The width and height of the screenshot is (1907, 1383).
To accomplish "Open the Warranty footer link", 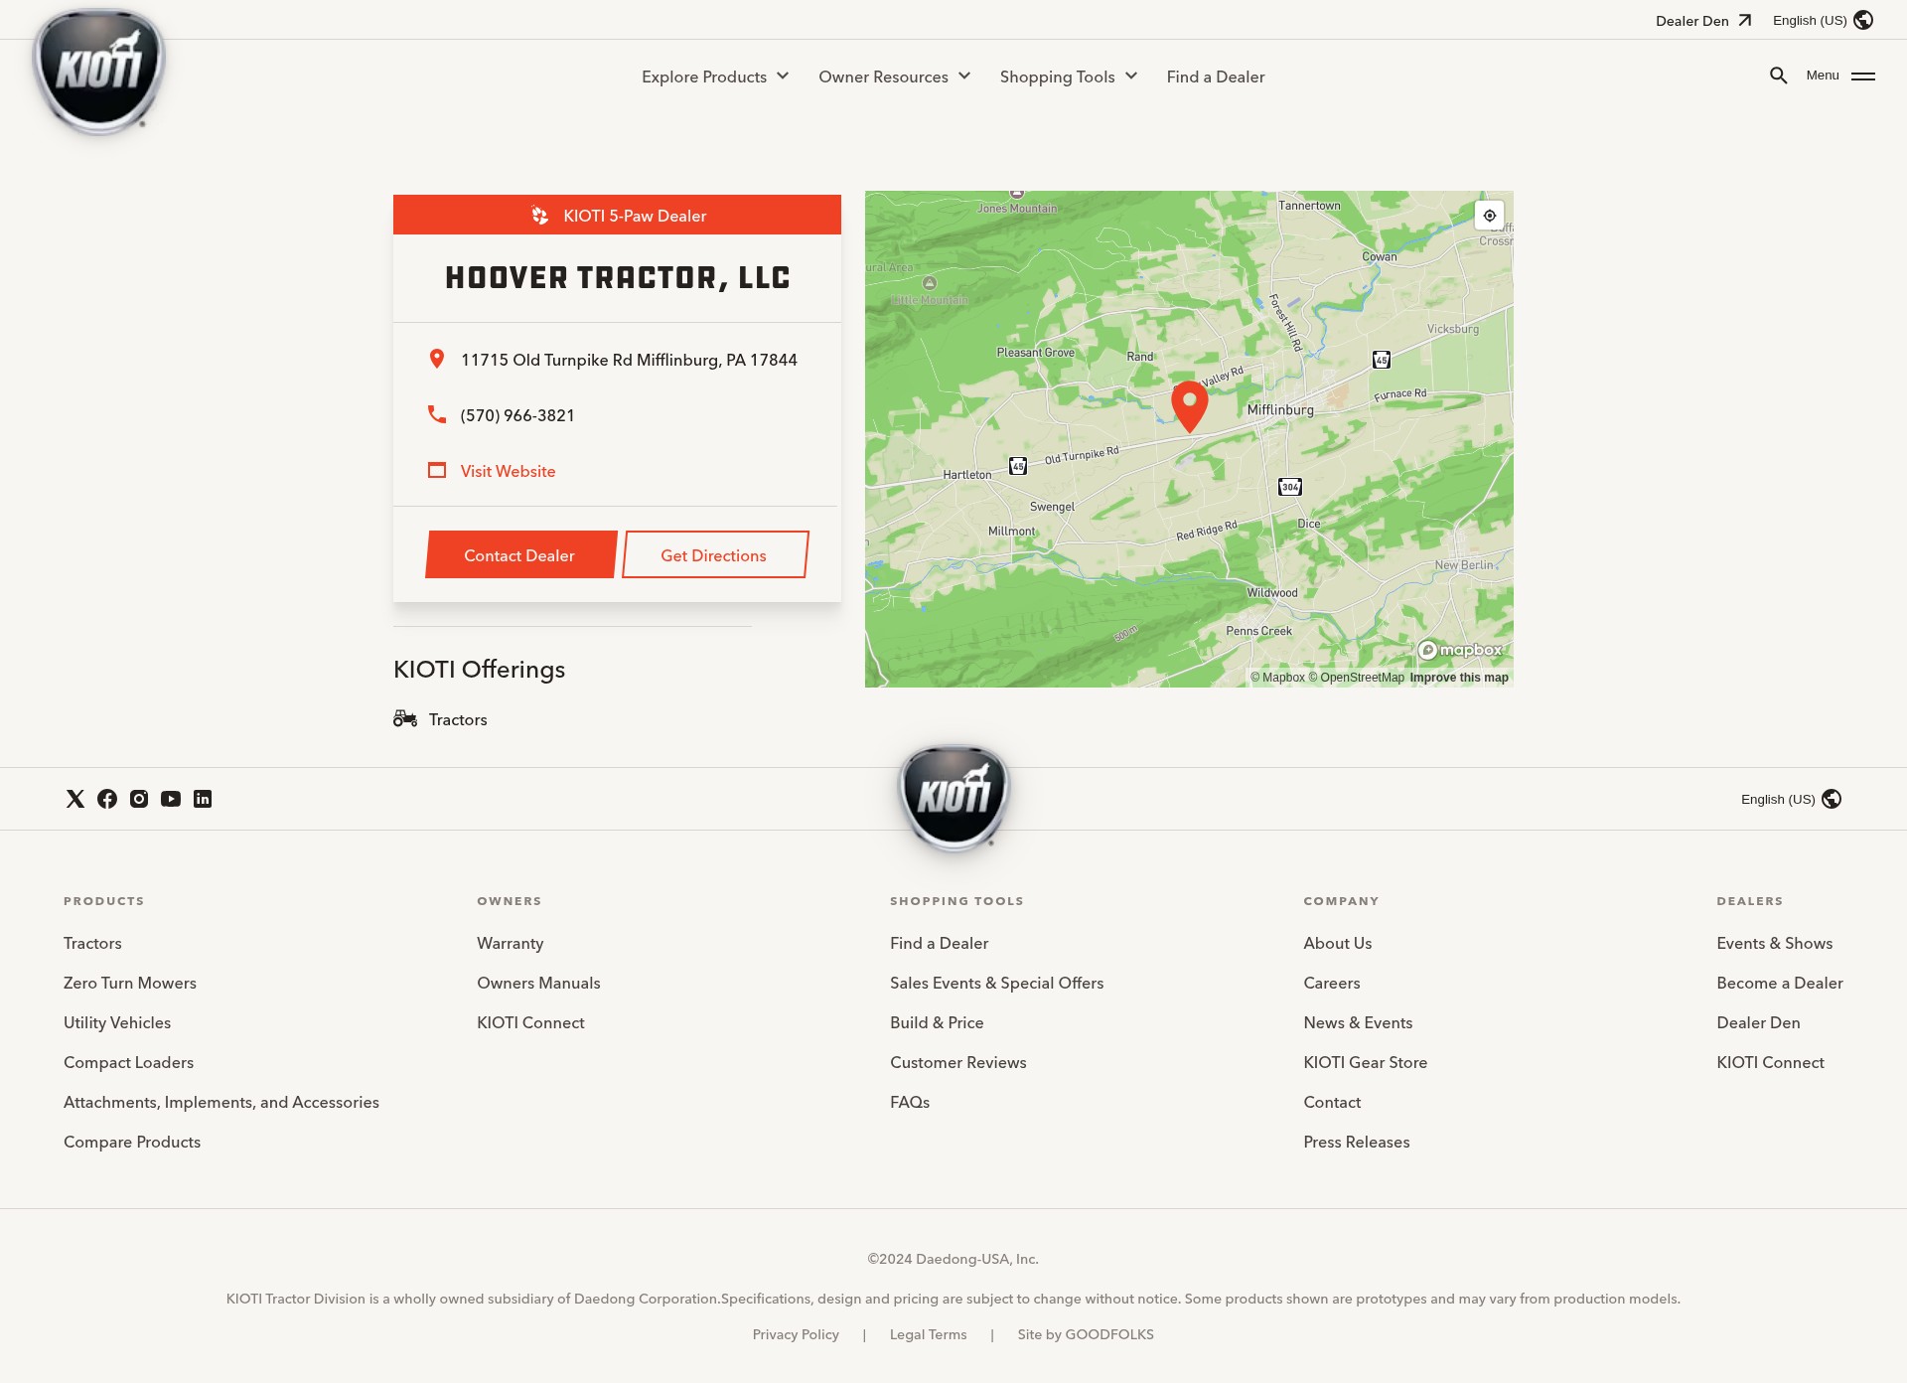I will tap(511, 943).
